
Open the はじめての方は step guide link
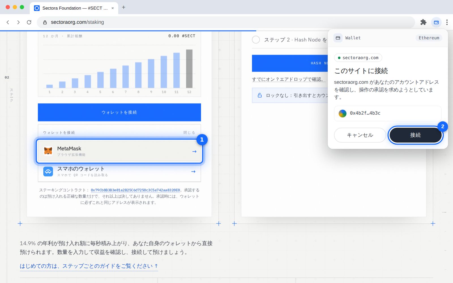(89, 266)
